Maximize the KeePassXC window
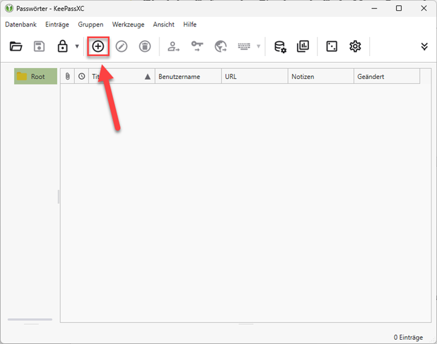437x344 pixels. [399, 8]
